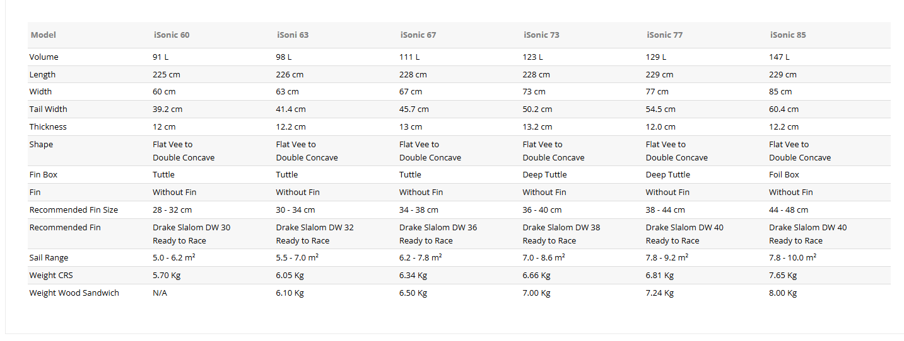
Task: Click the Foil Box cell for iSonic 85
Action: coord(784,175)
